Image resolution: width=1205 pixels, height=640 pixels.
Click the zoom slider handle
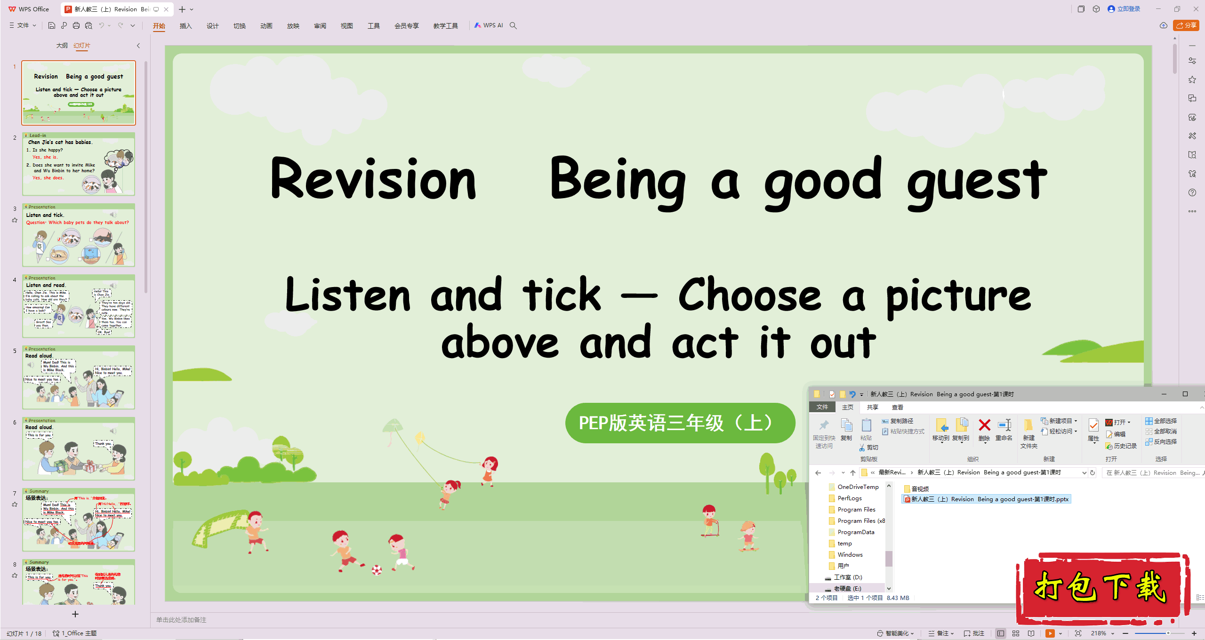(x=1168, y=633)
